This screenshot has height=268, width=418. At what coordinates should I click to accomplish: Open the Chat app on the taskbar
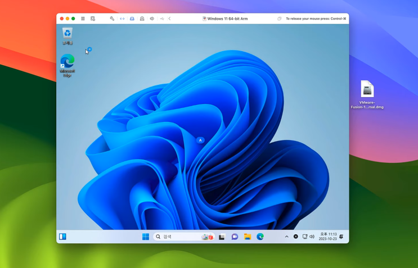point(235,237)
